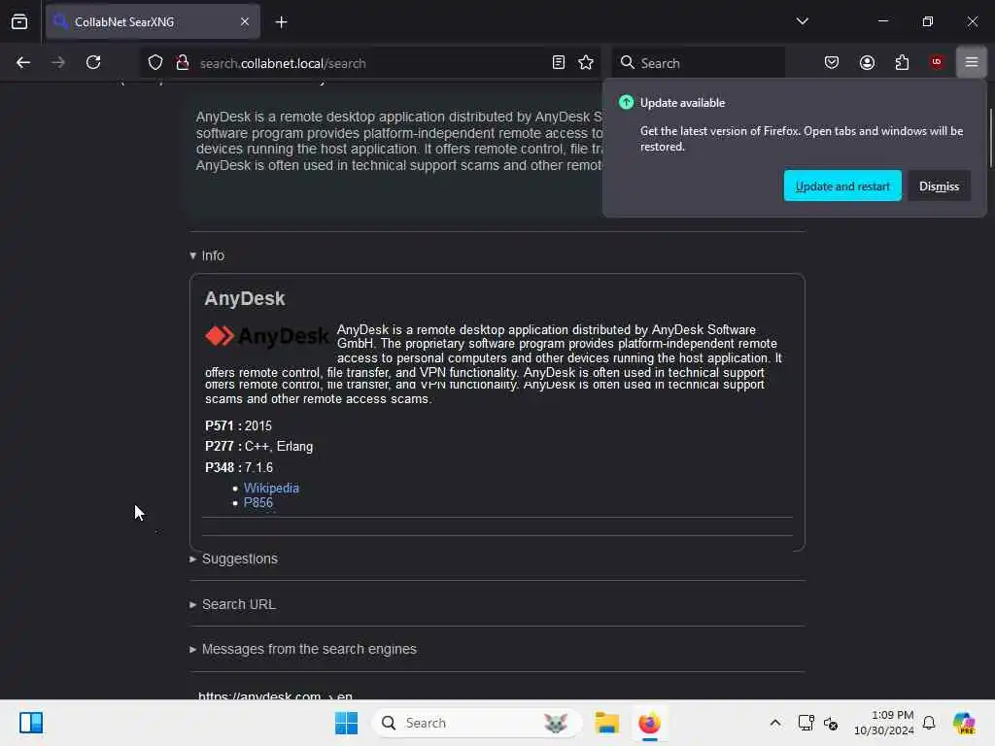Click Firefox icon in taskbar

(x=649, y=723)
